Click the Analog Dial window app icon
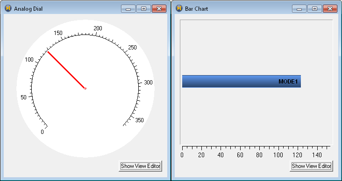The height and width of the screenshot is (181, 342). [8, 8]
